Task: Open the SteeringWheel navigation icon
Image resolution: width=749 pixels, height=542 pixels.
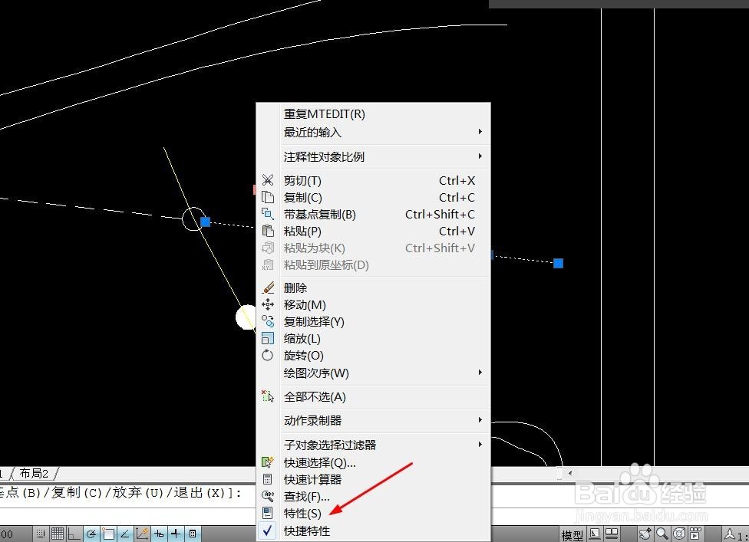Action: 678,534
